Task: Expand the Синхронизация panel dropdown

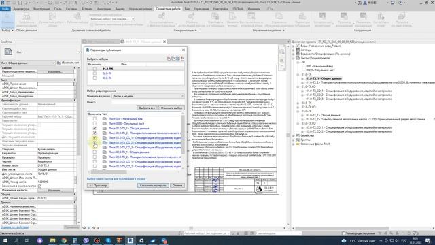Action: point(186,30)
